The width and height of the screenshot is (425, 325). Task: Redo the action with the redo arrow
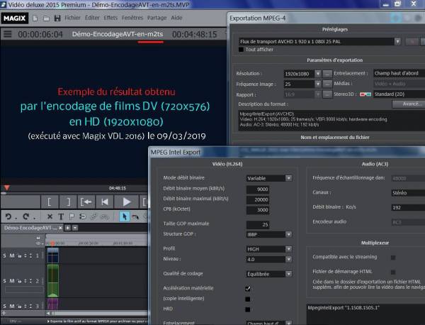[x=26, y=216]
